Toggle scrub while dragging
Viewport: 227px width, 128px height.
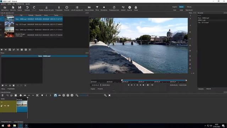pyautogui.click(x=60, y=95)
